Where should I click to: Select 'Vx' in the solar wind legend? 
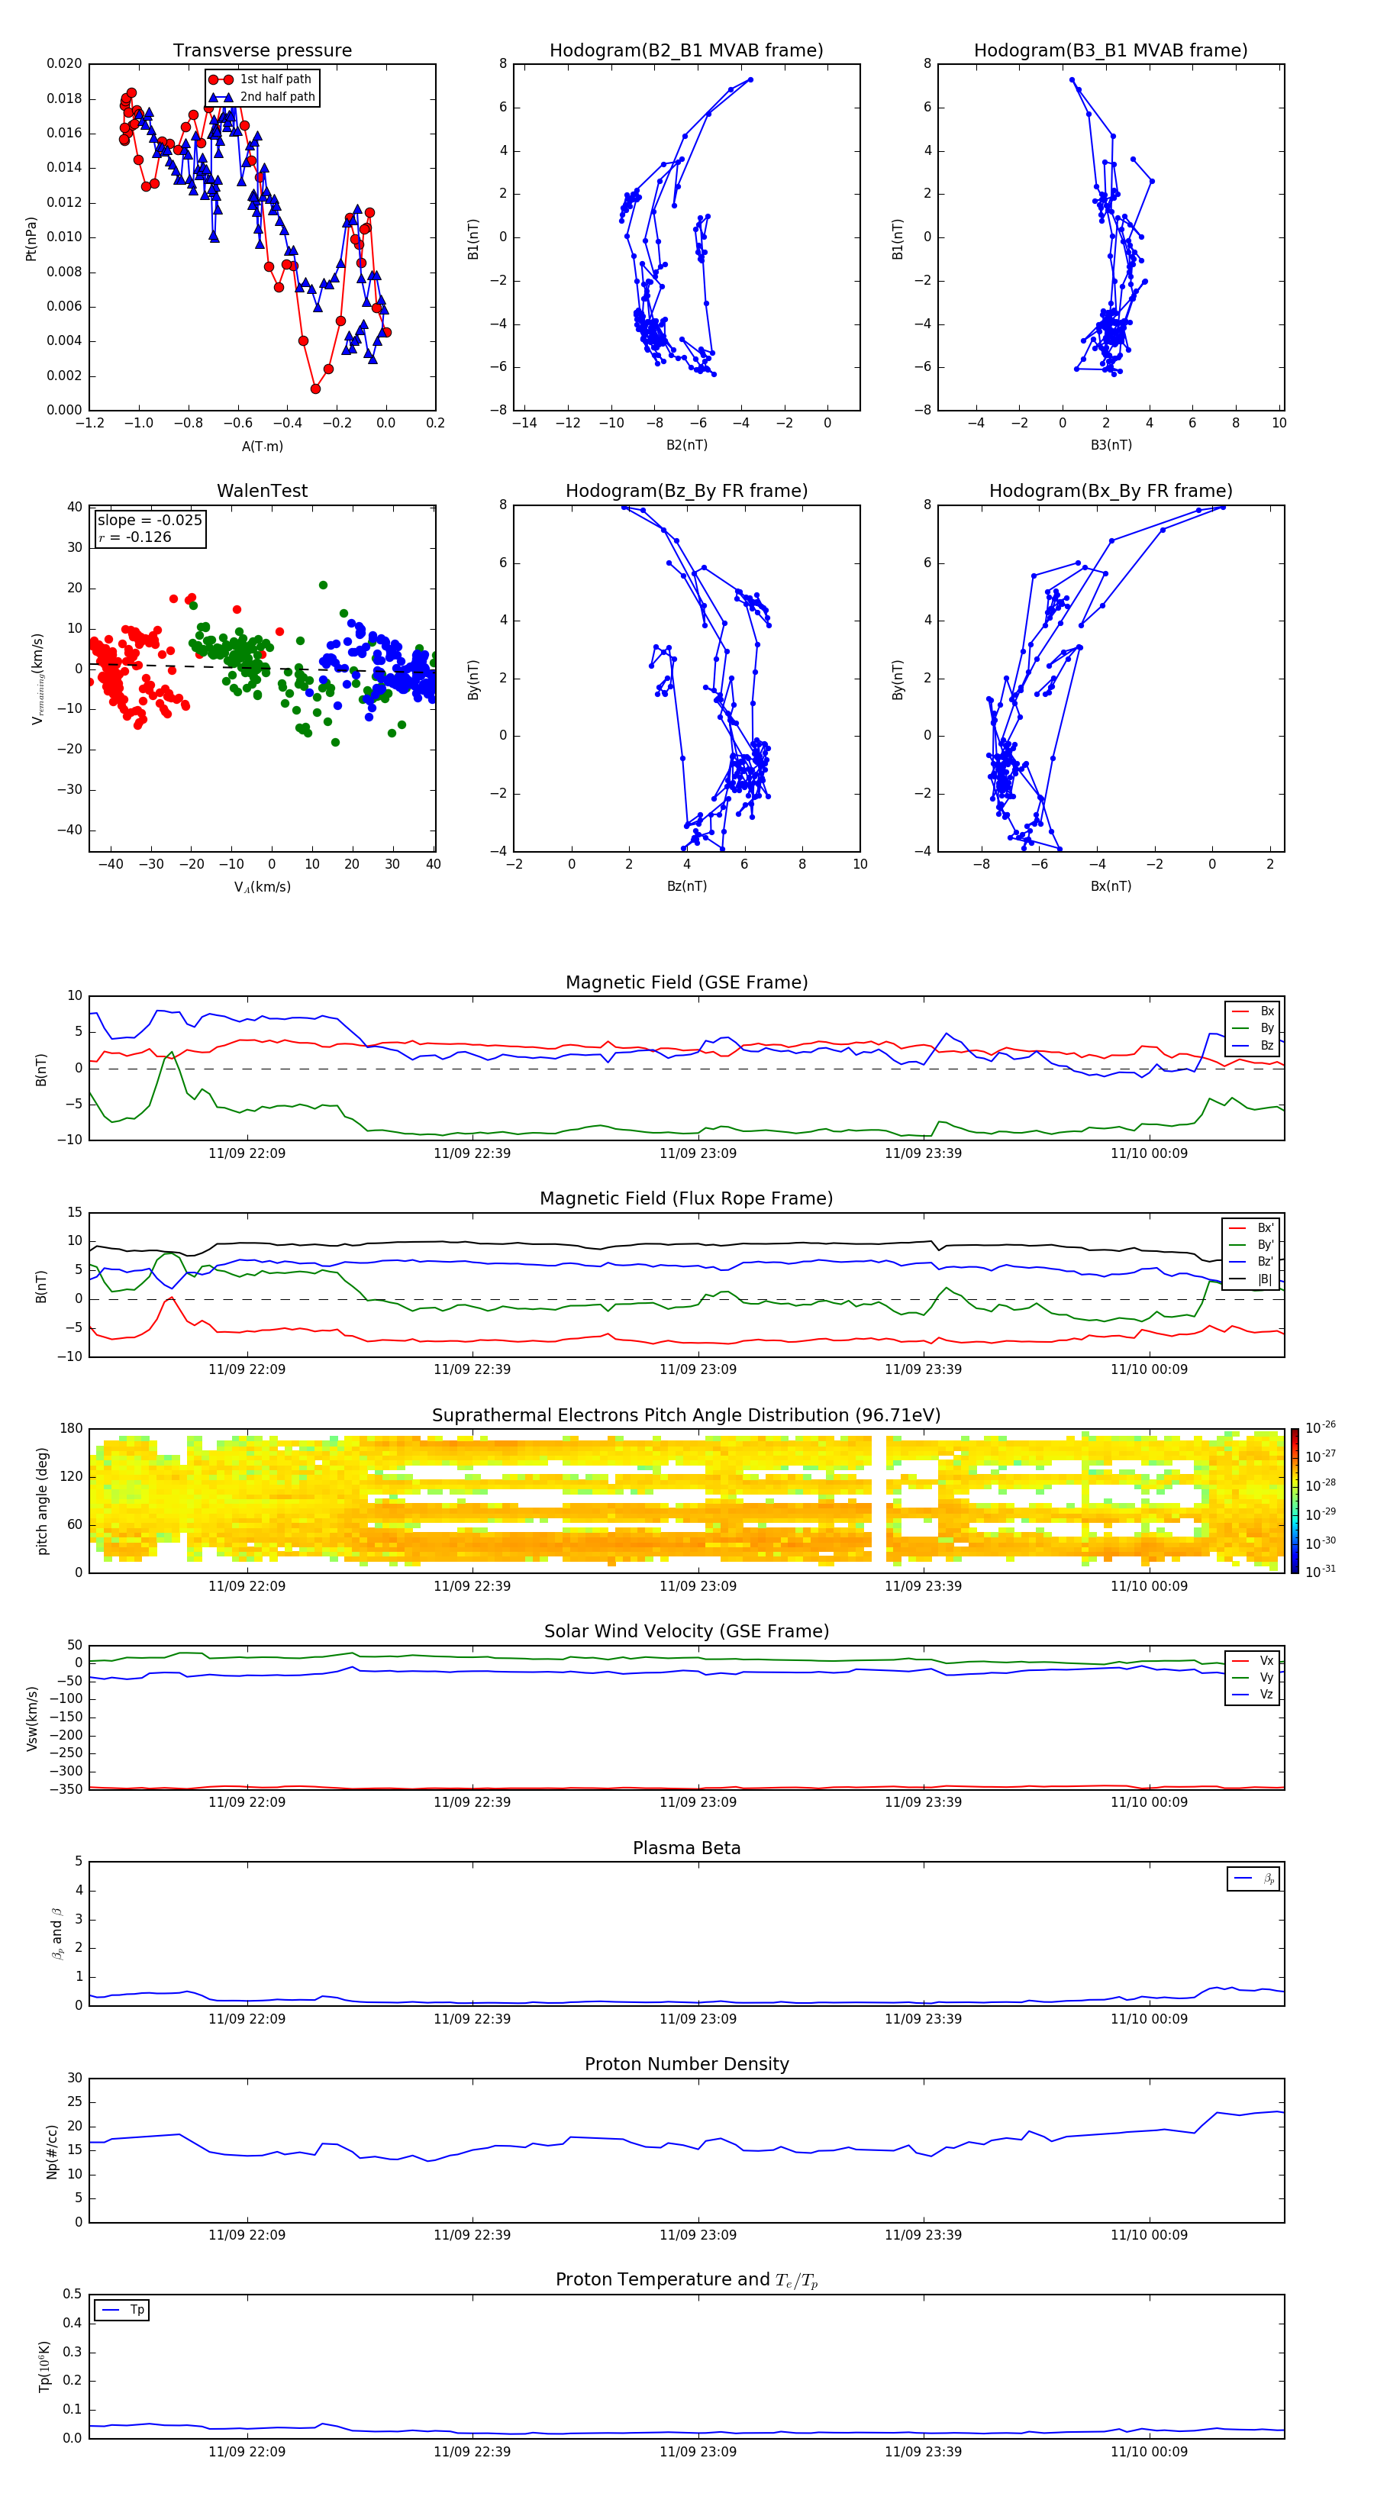pyautogui.click(x=1253, y=1660)
